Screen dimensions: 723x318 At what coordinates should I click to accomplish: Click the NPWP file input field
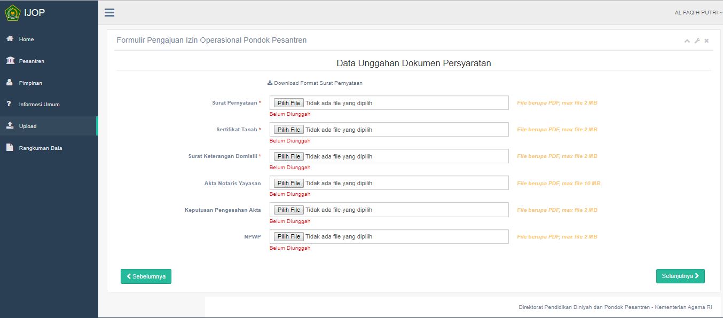[x=389, y=236]
